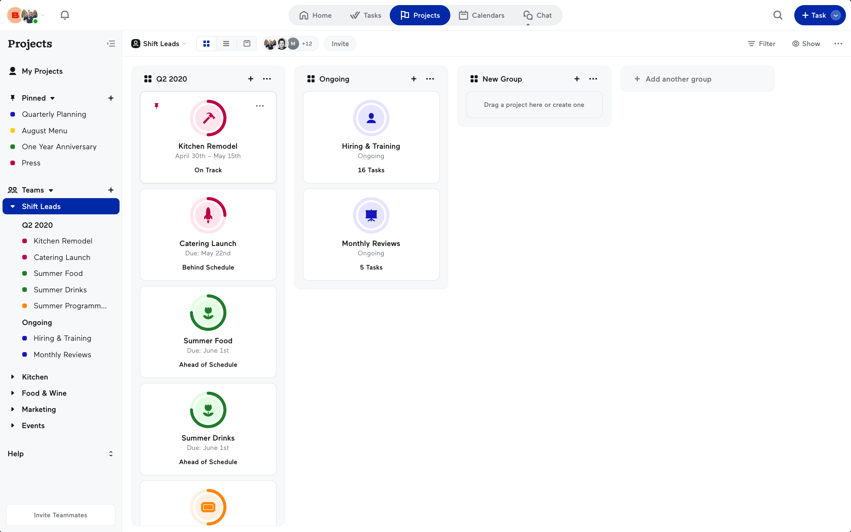The image size is (851, 532).
Task: Go to the Chat tab
Action: click(537, 15)
